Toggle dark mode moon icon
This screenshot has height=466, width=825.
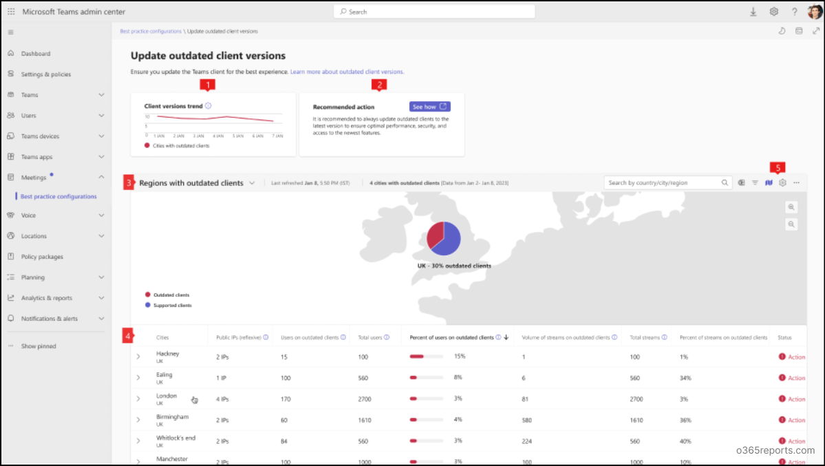(782, 31)
